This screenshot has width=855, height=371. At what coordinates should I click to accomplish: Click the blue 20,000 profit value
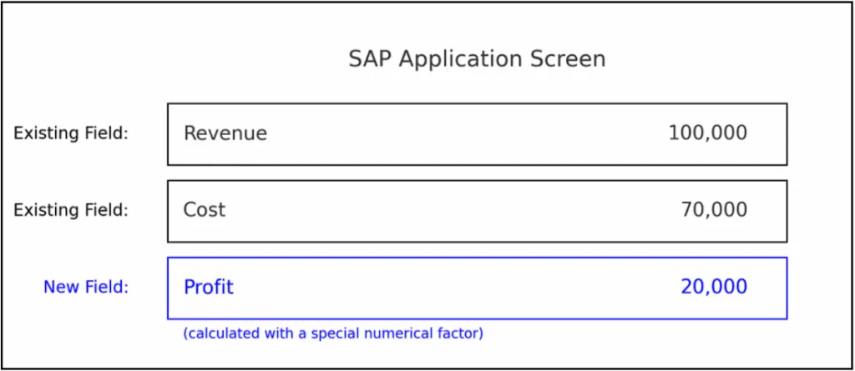point(714,287)
